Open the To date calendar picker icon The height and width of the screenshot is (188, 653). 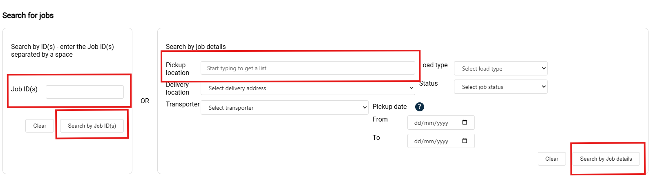(x=465, y=141)
